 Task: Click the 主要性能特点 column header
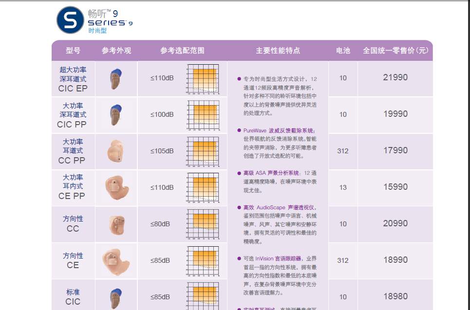278,50
